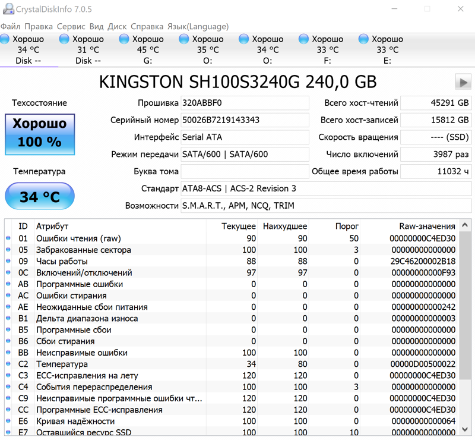Click the 15812 GB host writes value
475x440 pixels.
coord(436,120)
